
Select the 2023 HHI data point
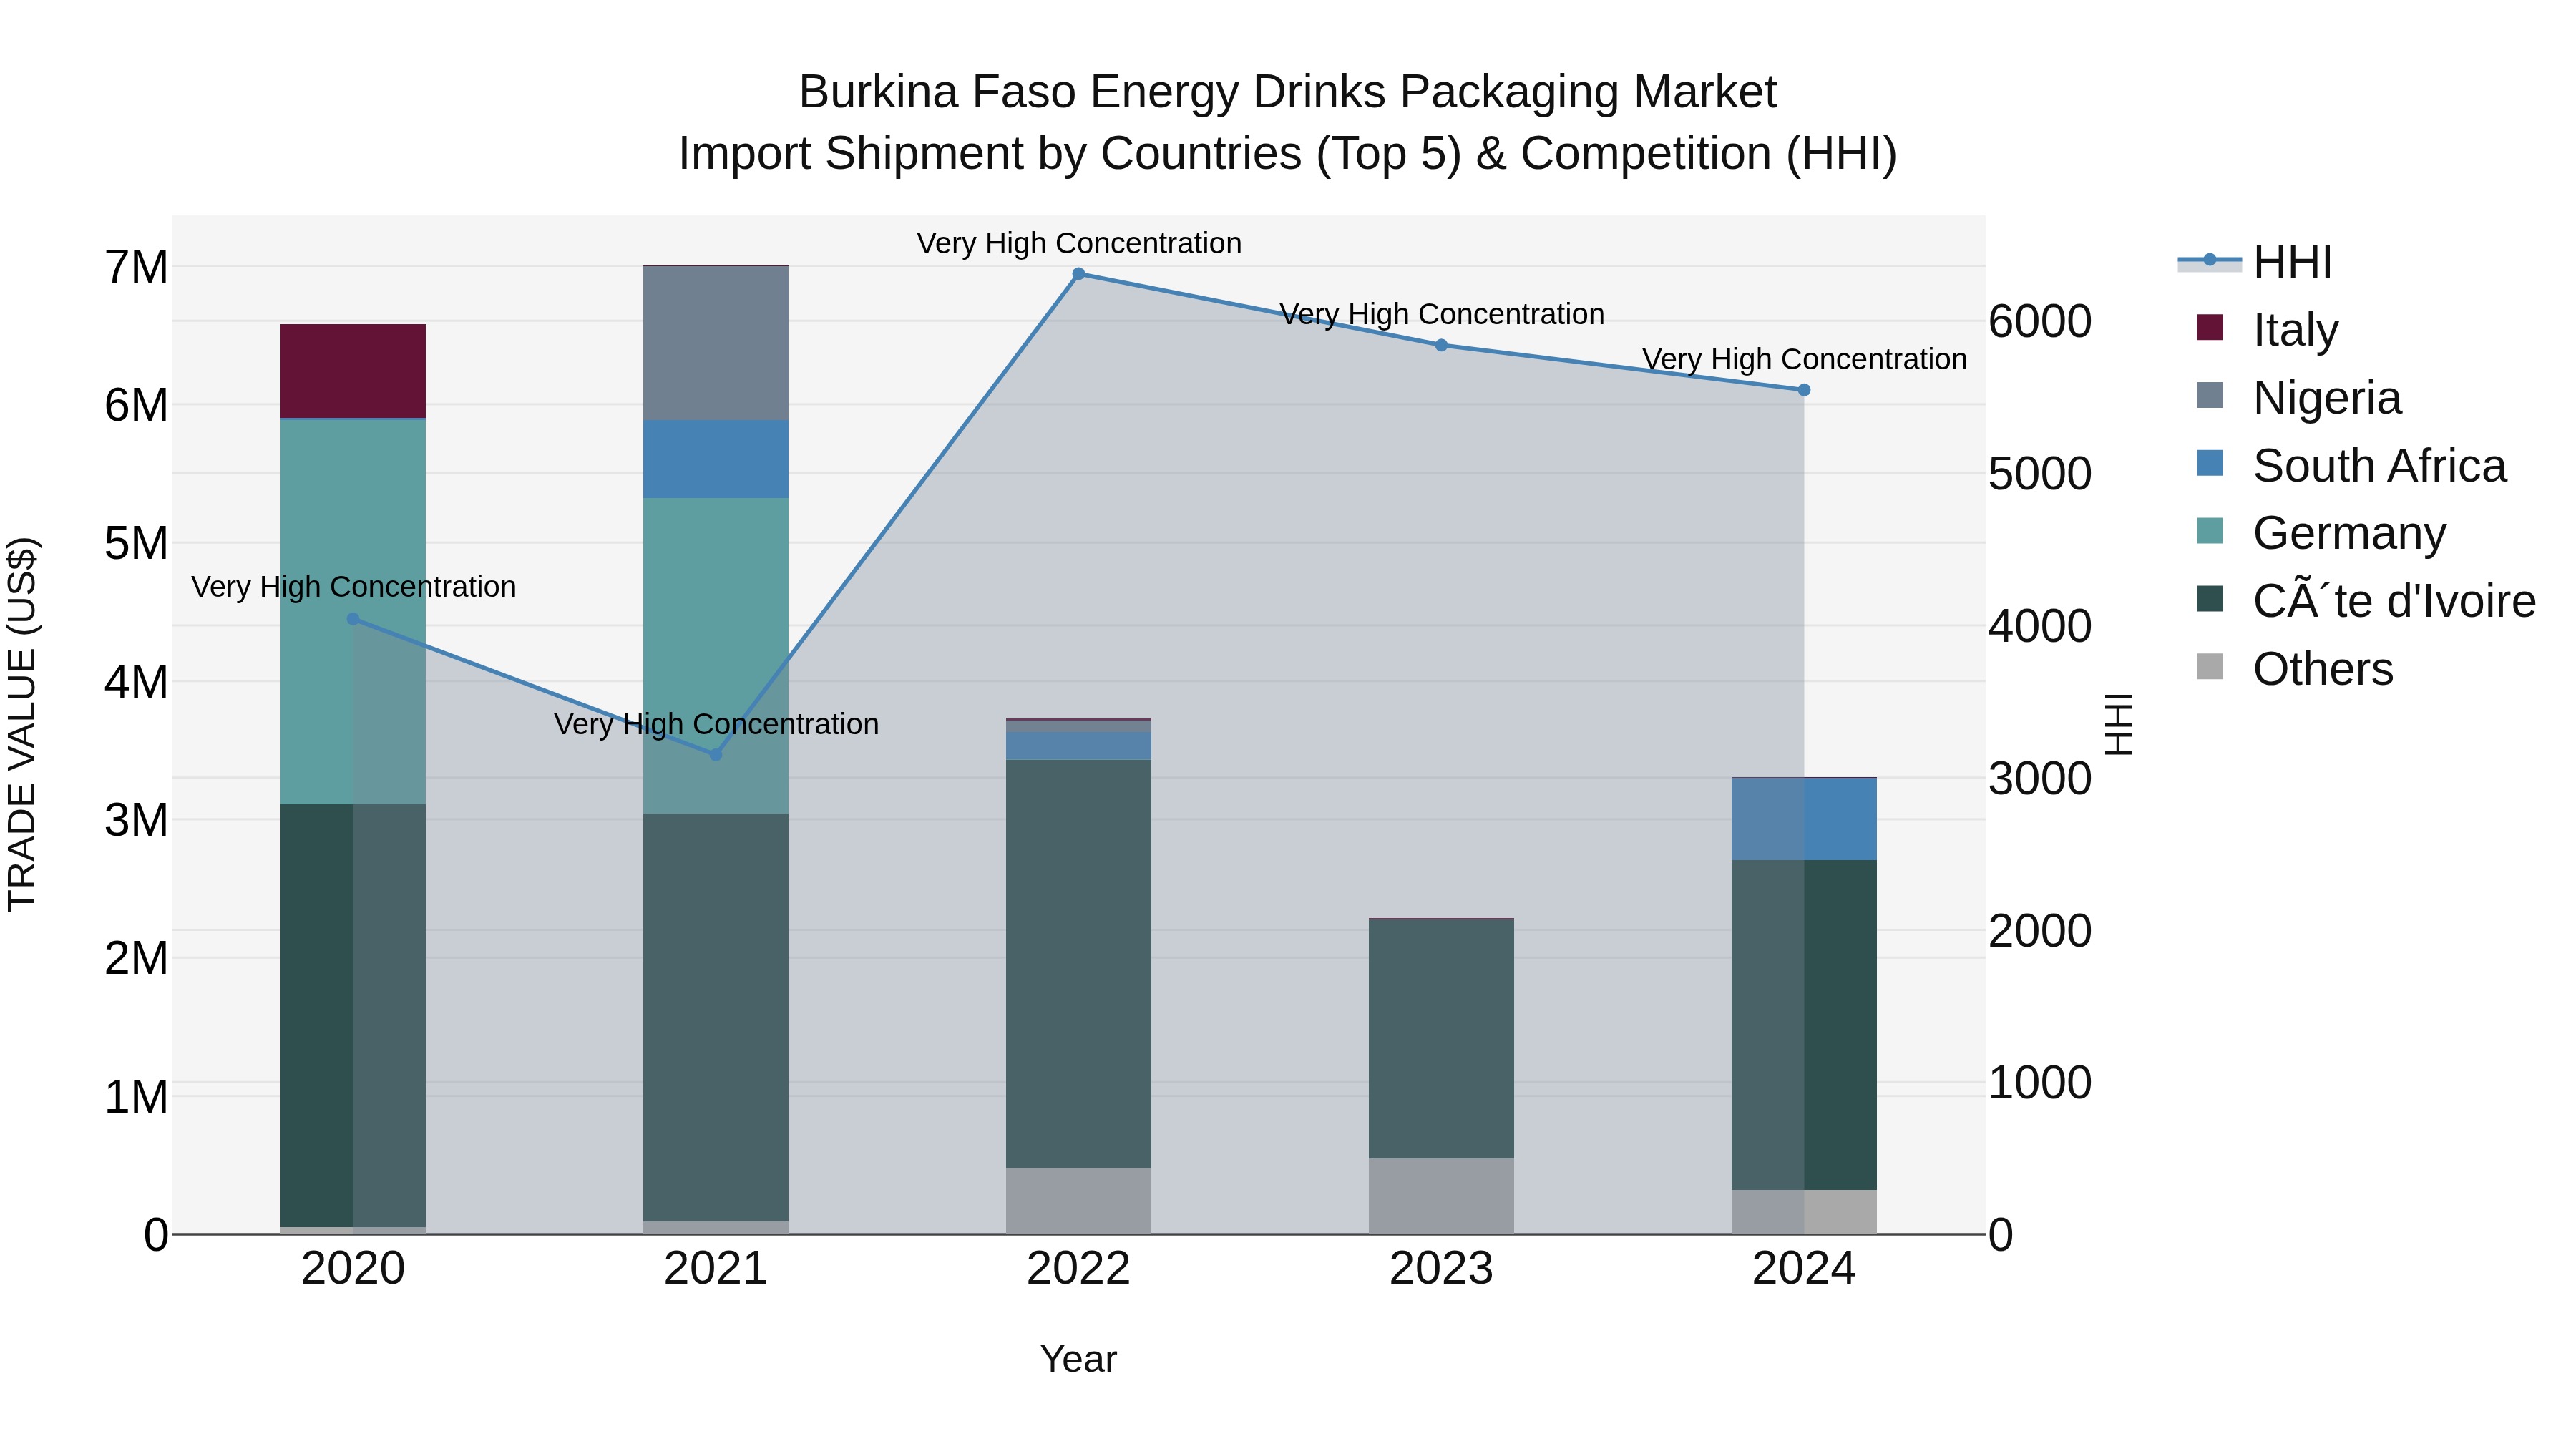[1442, 345]
